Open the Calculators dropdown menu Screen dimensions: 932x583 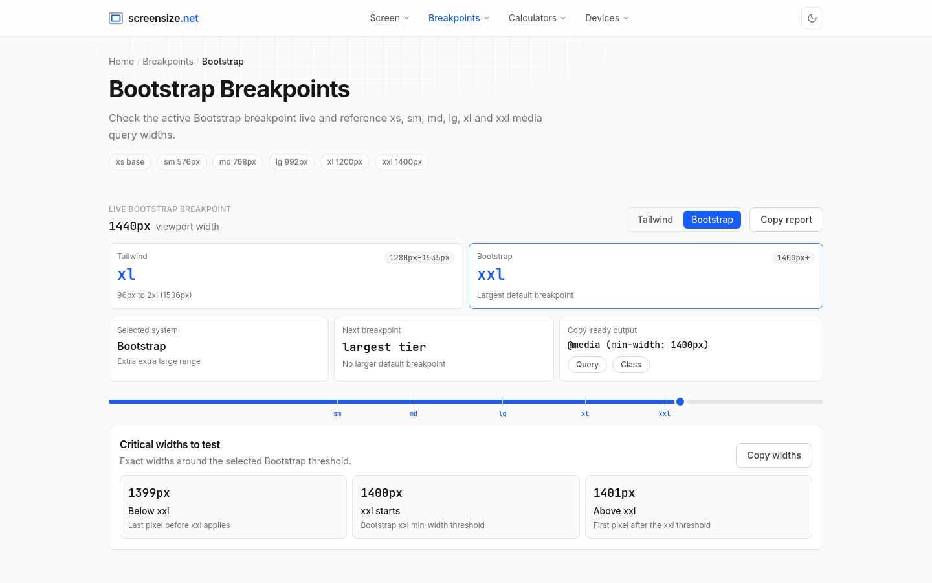(537, 18)
